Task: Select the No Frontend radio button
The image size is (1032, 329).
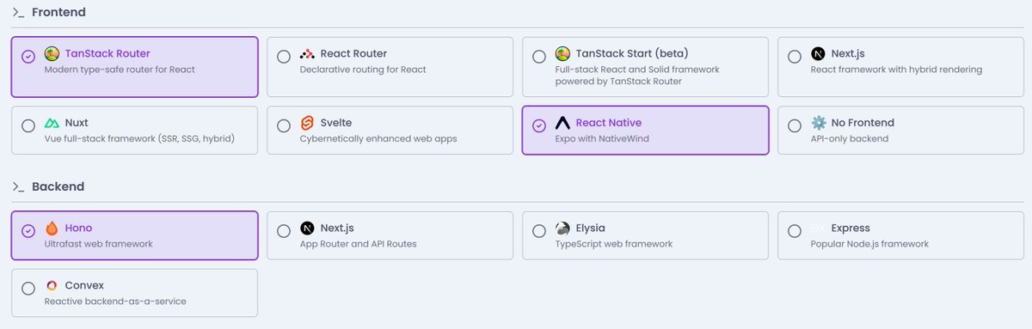Action: 795,126
